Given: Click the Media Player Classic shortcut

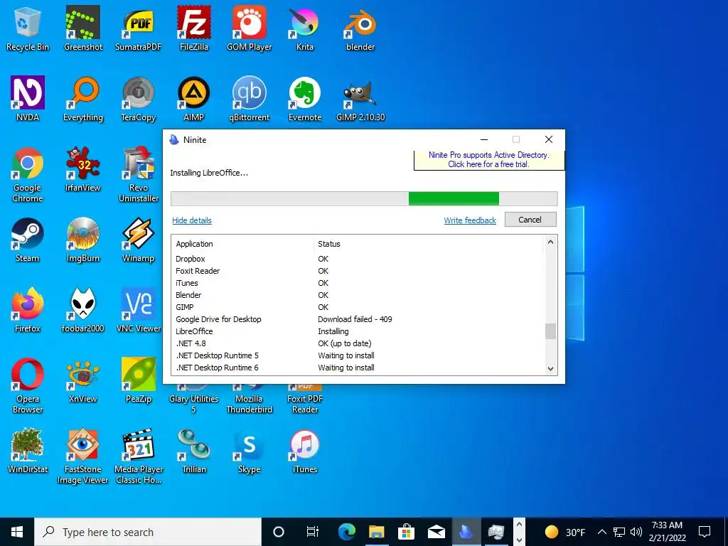Looking at the screenshot, I should [139, 456].
